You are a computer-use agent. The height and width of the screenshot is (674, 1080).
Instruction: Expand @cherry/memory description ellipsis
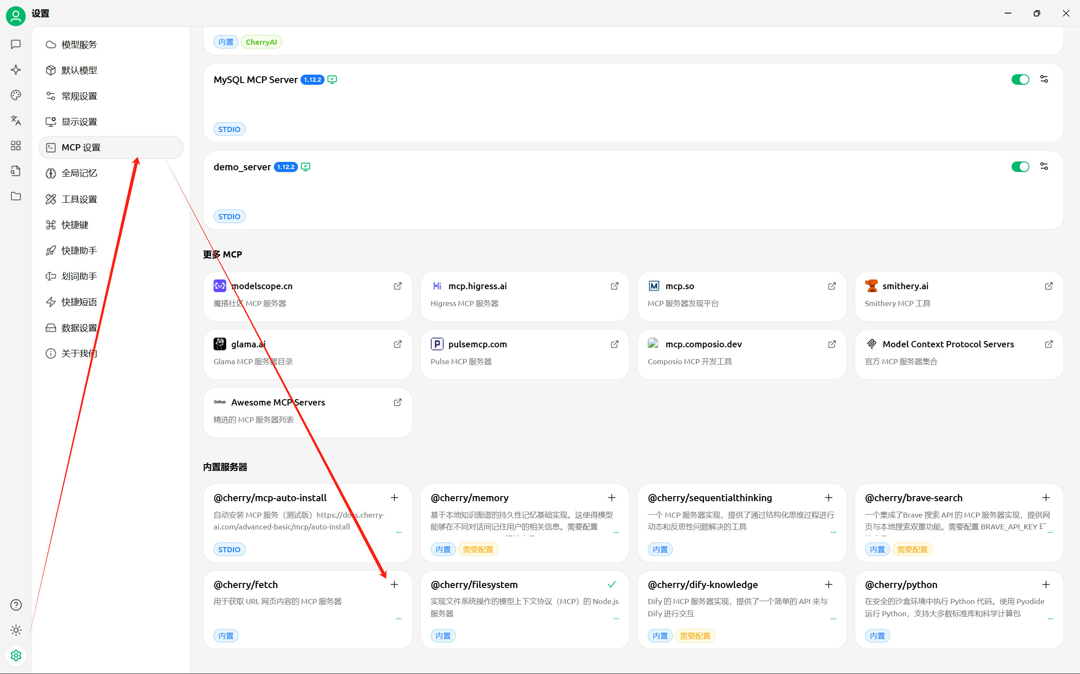coord(616,532)
